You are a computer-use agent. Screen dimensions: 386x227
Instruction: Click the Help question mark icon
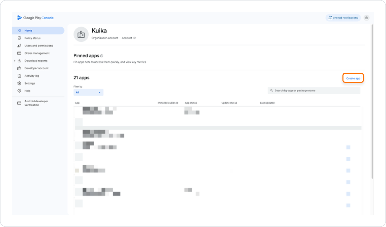click(19, 91)
